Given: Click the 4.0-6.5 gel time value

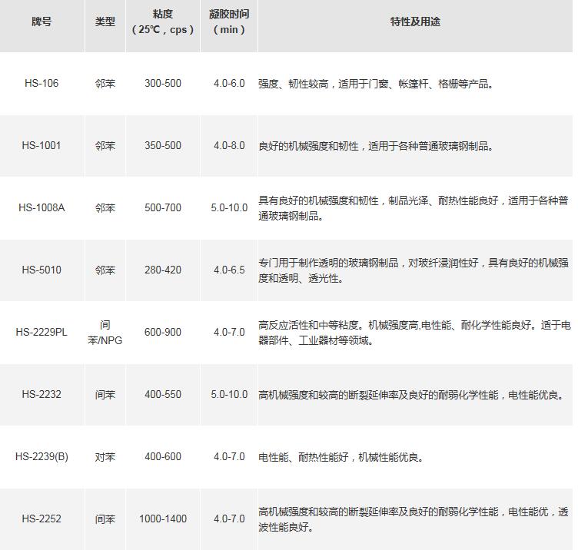Looking at the screenshot, I should (x=229, y=270).
